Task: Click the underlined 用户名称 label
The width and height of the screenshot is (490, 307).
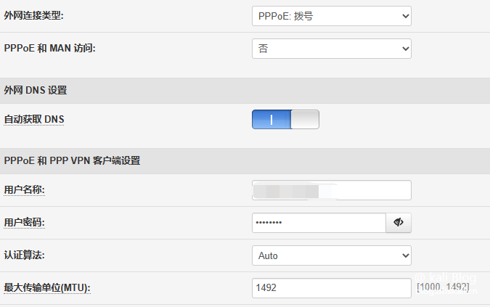Action: tap(25, 190)
